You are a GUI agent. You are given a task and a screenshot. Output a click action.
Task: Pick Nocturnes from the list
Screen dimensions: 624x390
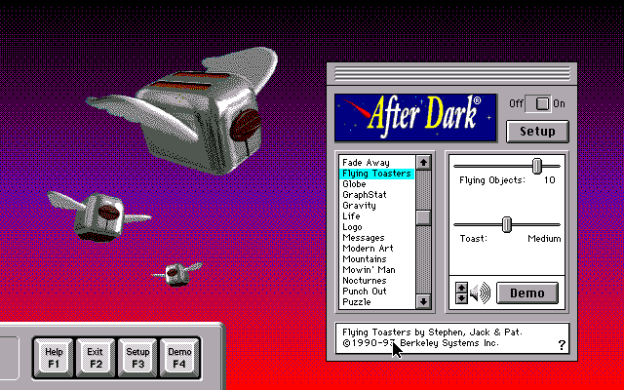[376, 281]
